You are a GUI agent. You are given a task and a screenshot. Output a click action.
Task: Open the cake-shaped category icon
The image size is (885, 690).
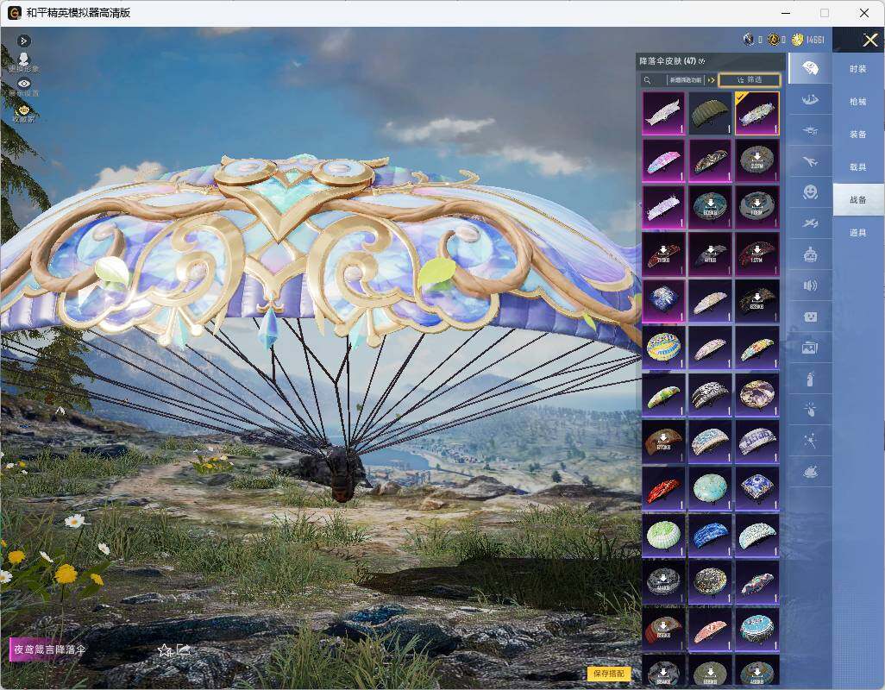pos(810,254)
